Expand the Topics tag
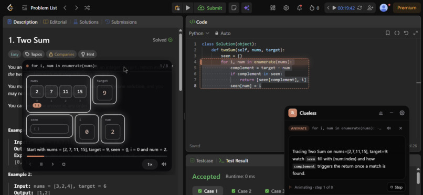423x195 pixels. [34, 55]
